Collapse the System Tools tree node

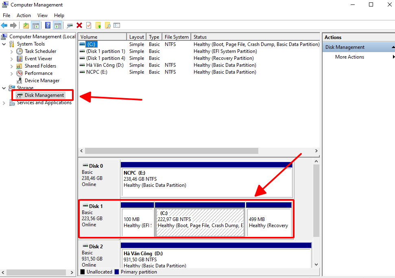point(4,44)
